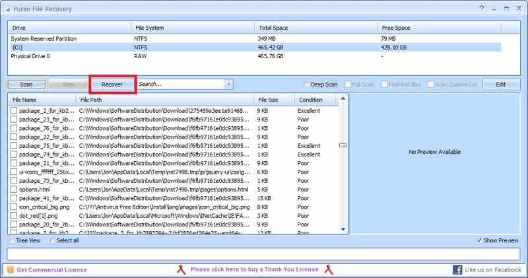
Task: Enable the Select all checkbox
Action: [x=51, y=240]
